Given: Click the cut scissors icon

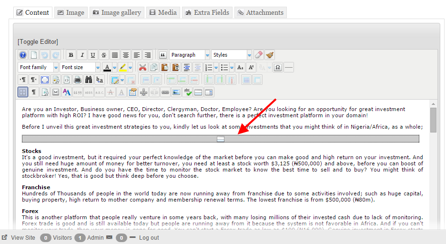Looking at the screenshot, I should coord(142,67).
